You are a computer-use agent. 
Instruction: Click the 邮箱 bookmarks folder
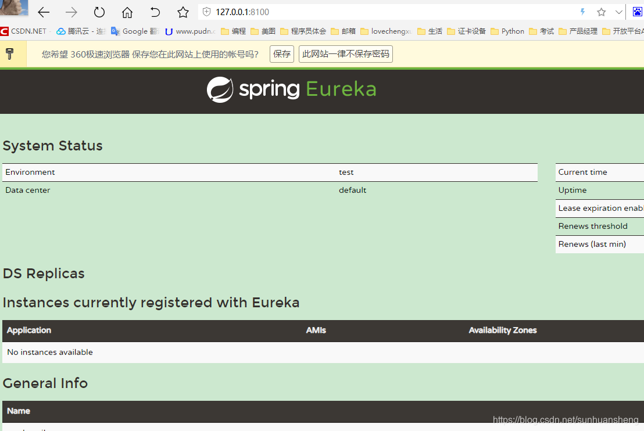[346, 31]
